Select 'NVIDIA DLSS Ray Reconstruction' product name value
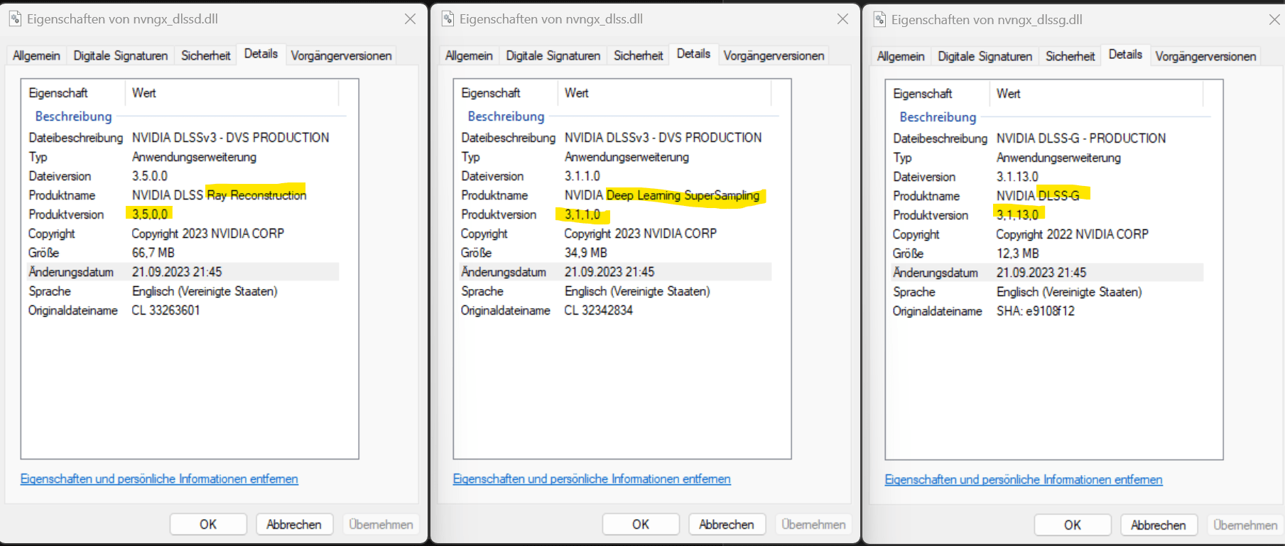 pos(219,195)
